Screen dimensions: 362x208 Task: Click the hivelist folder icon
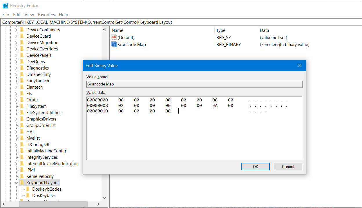coord(22,138)
